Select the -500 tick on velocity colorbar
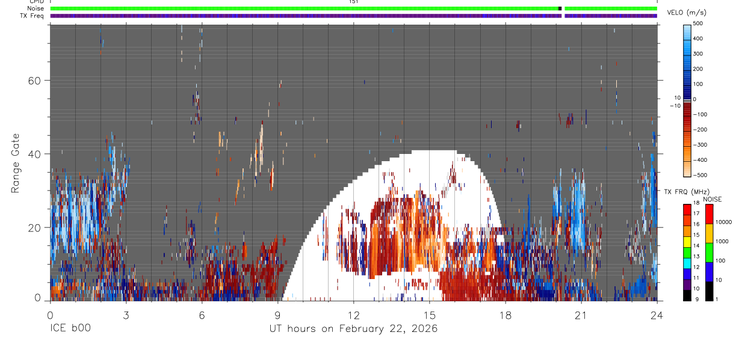The width and height of the screenshot is (739, 341). [x=700, y=175]
